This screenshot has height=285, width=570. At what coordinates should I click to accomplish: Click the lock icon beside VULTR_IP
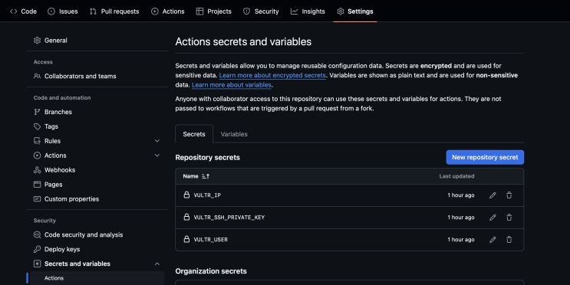(186, 195)
